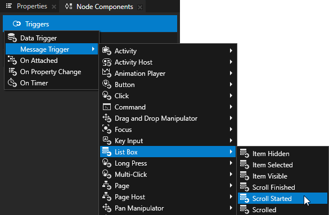
Task: Click the Long Press trigger icon
Action: pos(107,163)
